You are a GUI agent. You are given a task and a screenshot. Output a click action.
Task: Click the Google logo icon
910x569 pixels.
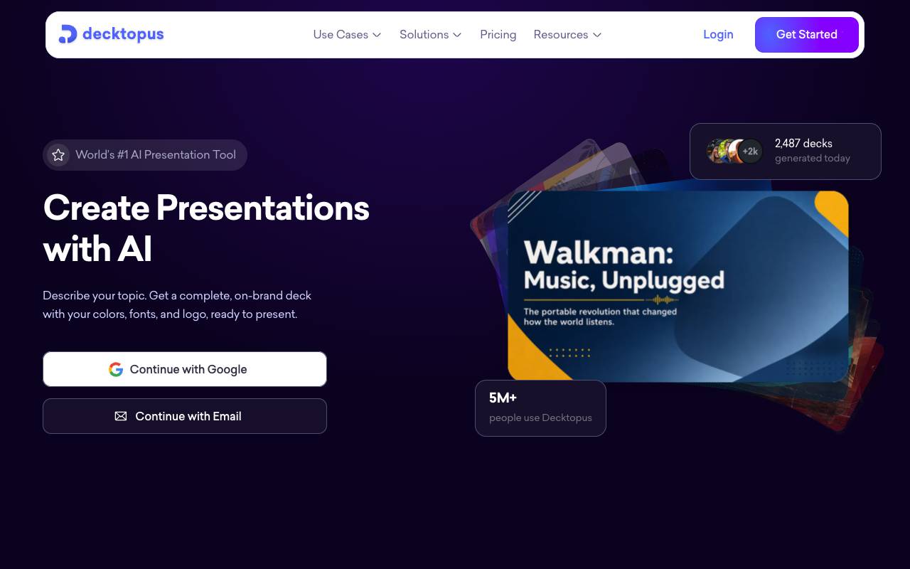coord(116,369)
